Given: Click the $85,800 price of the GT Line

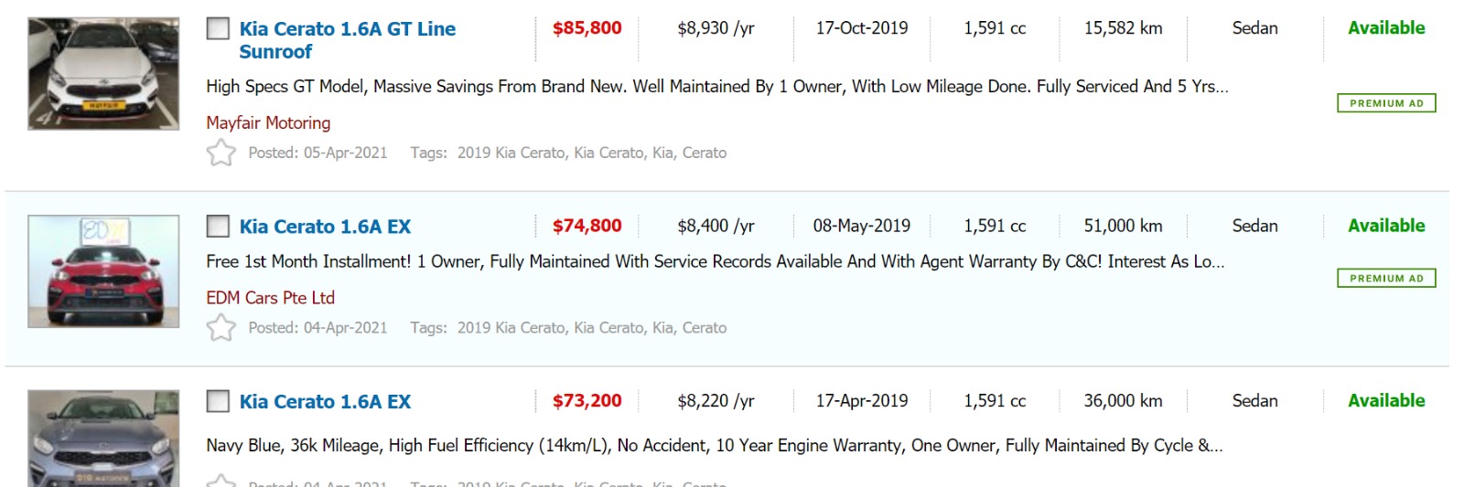Looking at the screenshot, I should pos(587,28).
